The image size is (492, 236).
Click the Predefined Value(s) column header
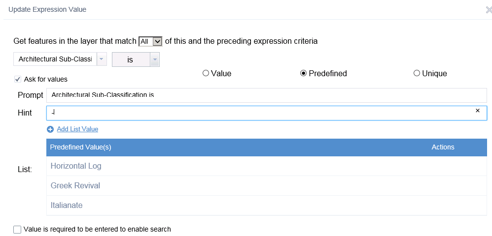(81, 147)
